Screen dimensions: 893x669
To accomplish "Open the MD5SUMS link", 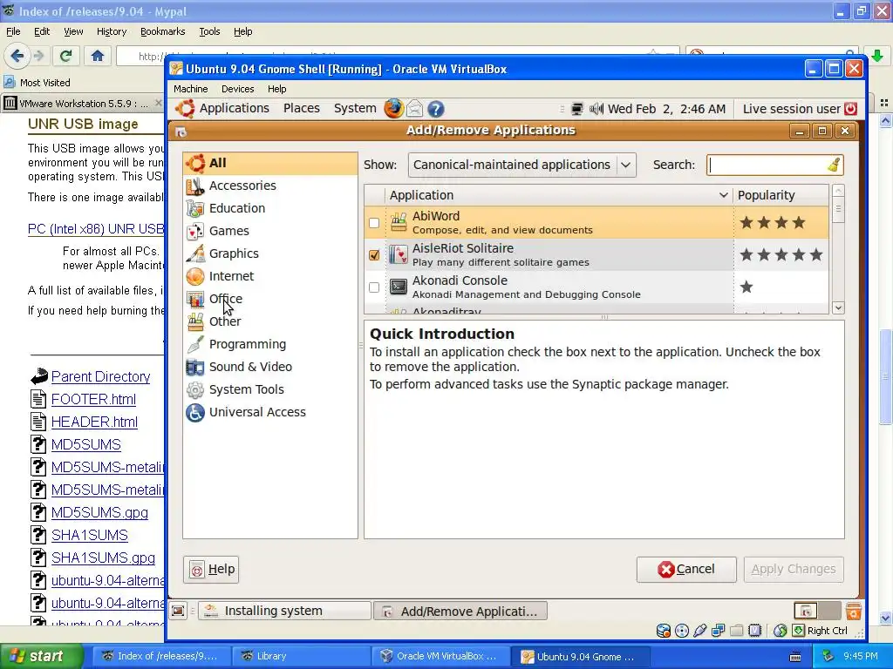I will pos(86,445).
